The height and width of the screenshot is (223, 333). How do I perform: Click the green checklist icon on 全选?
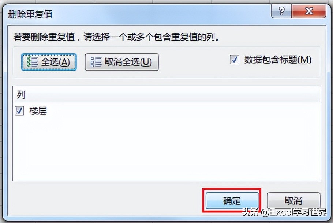tap(32, 62)
